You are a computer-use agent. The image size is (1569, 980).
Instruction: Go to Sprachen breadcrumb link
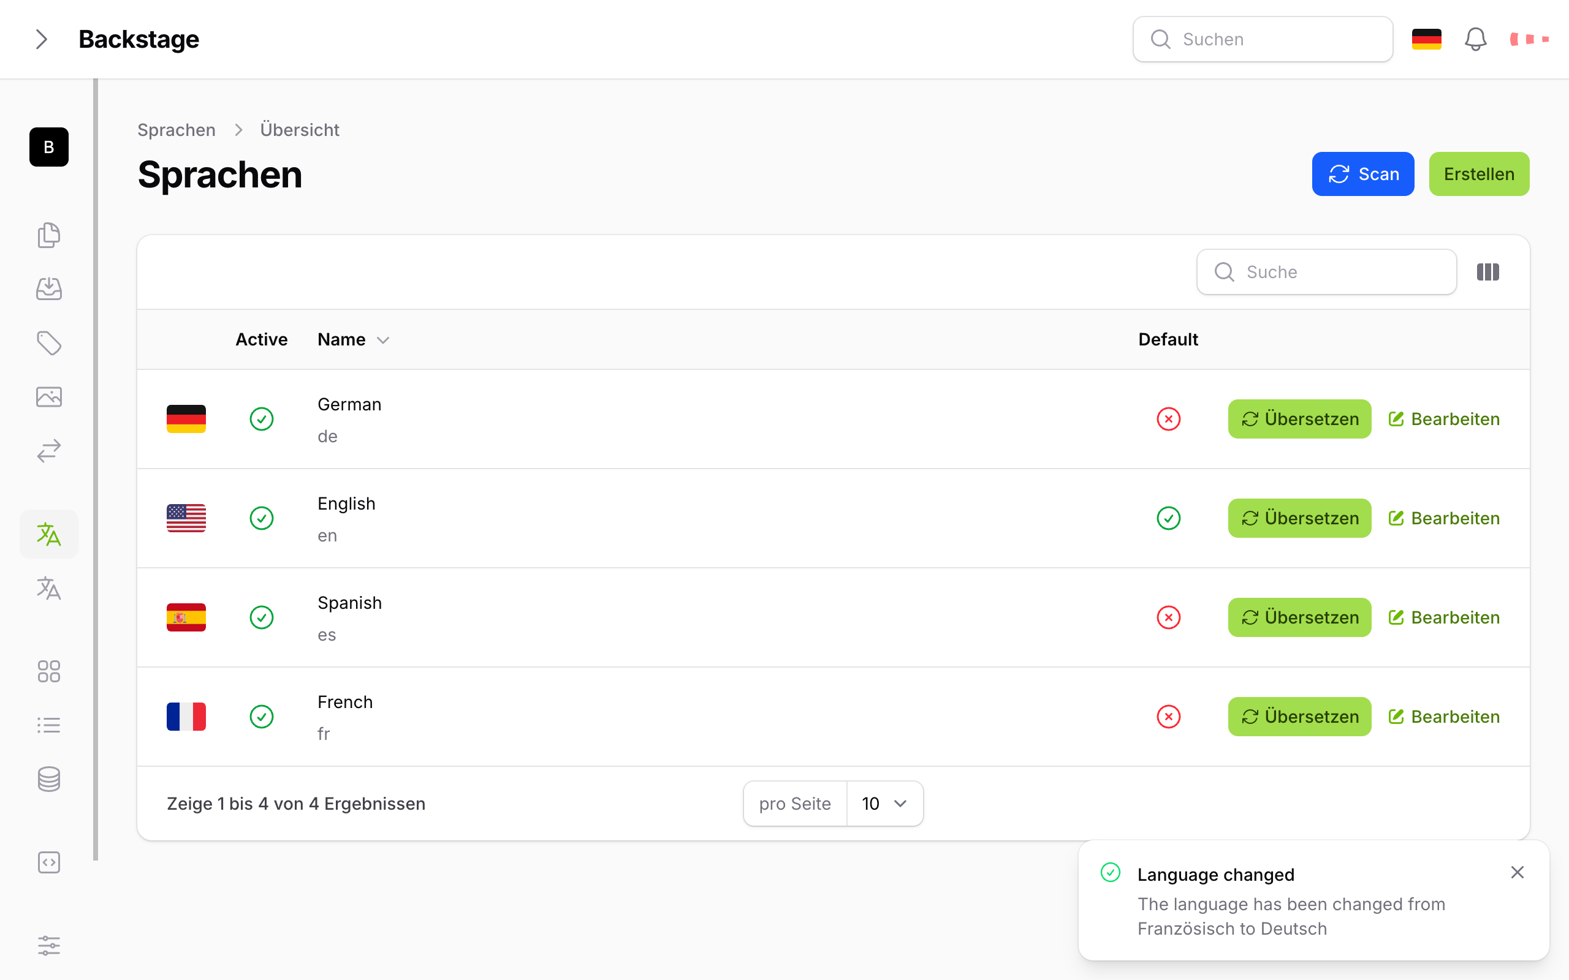[x=177, y=130]
